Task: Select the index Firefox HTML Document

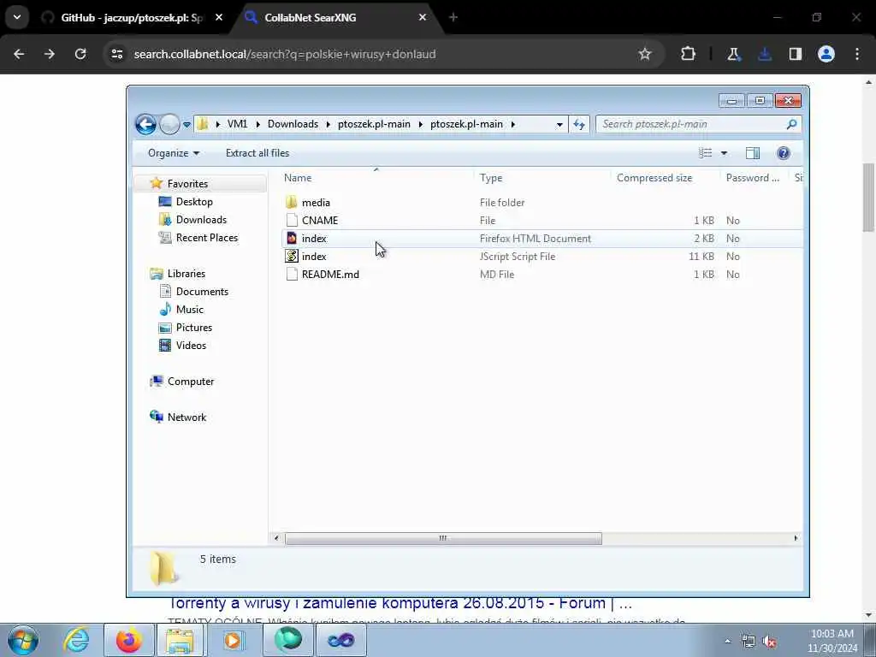Action: 314,238
